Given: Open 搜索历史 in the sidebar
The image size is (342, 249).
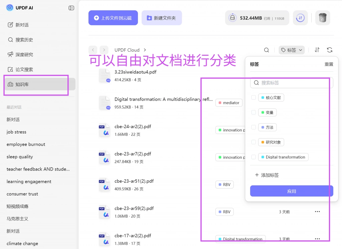Looking at the screenshot, I should click(20, 40).
